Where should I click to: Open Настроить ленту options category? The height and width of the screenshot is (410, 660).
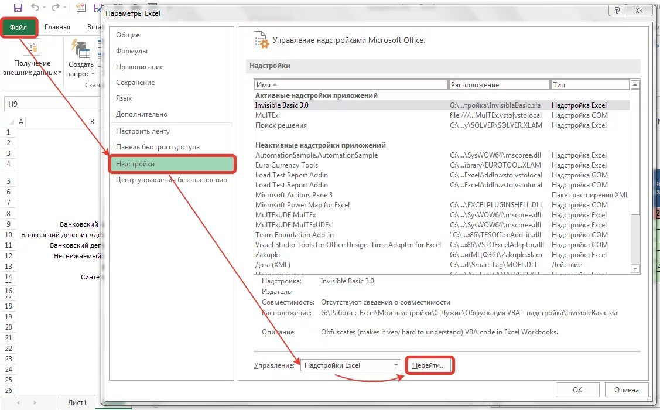pos(143,131)
